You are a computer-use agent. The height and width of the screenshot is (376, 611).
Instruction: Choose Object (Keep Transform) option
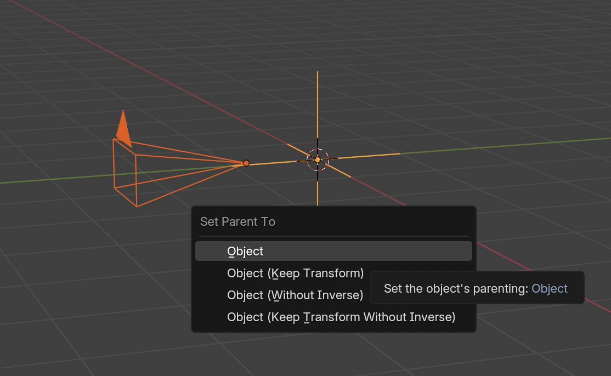295,274
